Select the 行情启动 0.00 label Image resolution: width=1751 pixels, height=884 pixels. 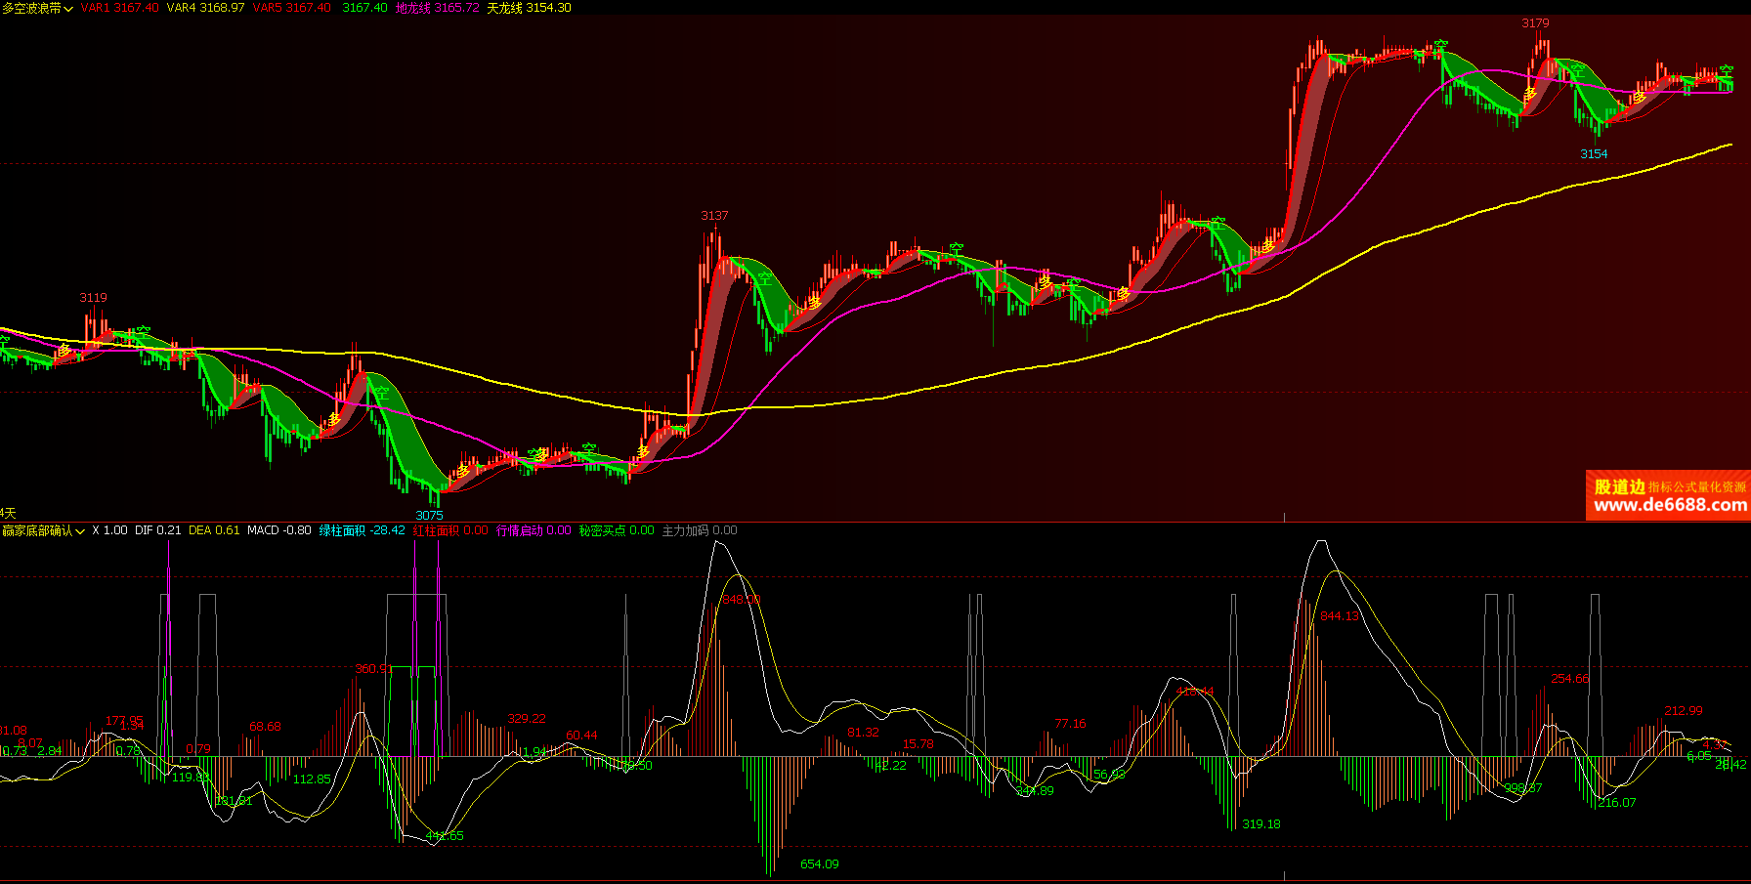tap(534, 530)
